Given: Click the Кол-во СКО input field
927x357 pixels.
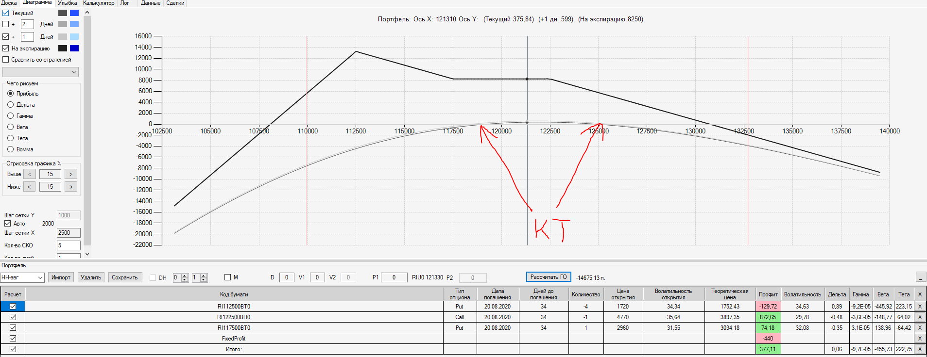Looking at the screenshot, I should coord(69,245).
